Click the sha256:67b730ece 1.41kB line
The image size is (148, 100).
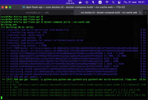pyautogui.click(x=63, y=64)
